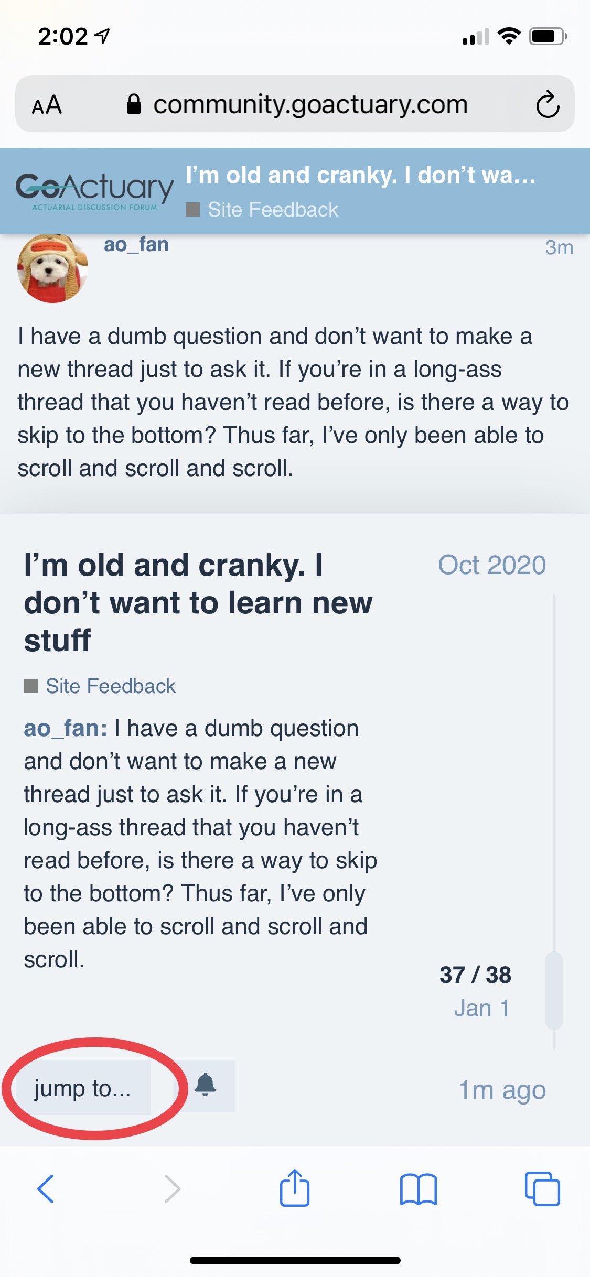Screen dimensions: 590x1277
Task: Tap the Safari forward arrow
Action: (172, 1189)
